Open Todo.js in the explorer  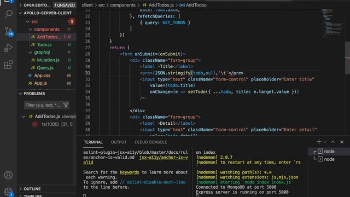[x=44, y=45]
